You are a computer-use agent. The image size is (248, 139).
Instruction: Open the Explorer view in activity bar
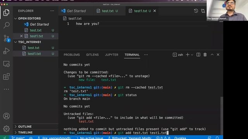[6, 12]
